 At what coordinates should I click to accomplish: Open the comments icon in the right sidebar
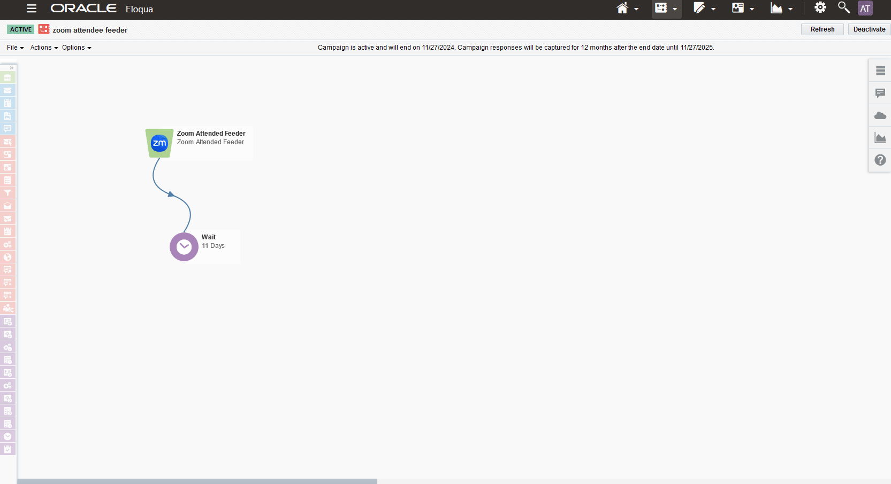pyautogui.click(x=880, y=93)
